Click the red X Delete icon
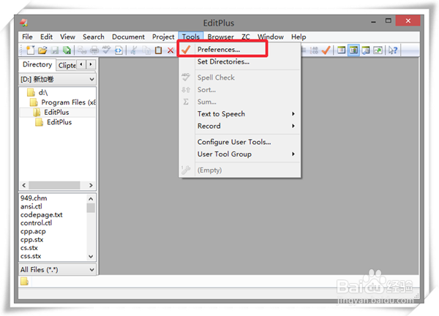 [170, 50]
